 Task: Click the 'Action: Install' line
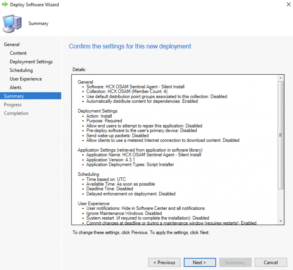[99, 116]
